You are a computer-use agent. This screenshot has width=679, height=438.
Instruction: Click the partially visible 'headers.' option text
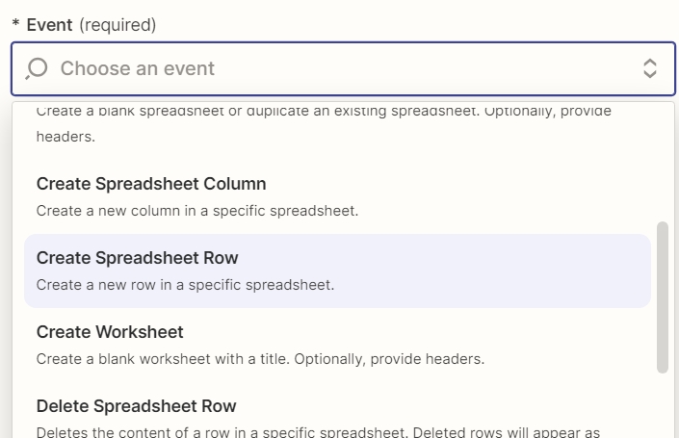[65, 137]
